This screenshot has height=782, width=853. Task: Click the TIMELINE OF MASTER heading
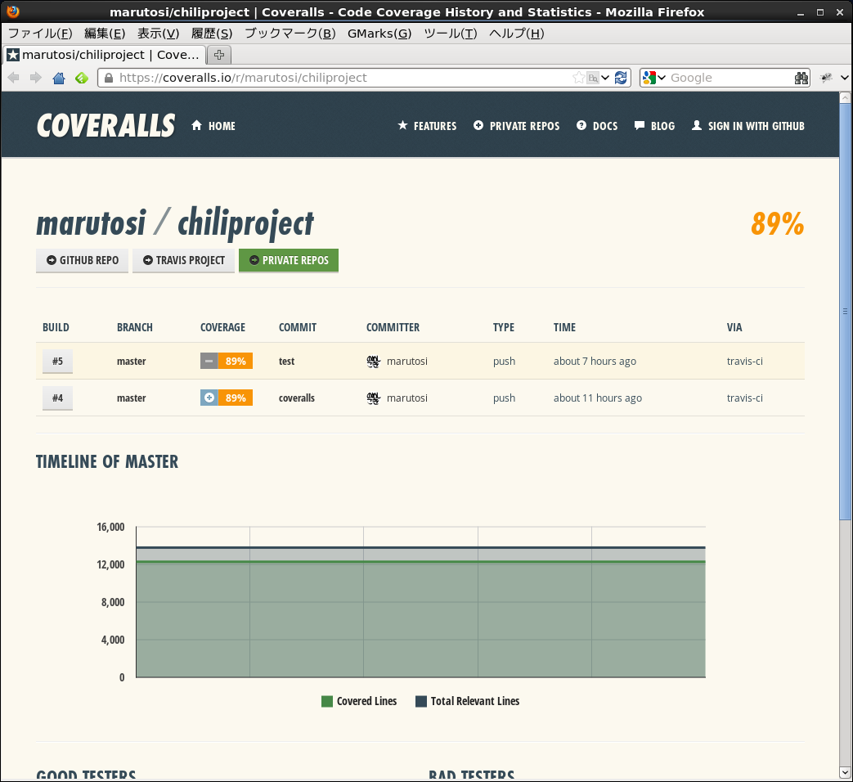click(x=107, y=461)
